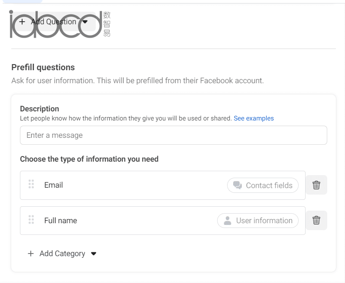Click the plus icon next to Add Question
Viewport: 345px width, 283px height.
[22, 22]
